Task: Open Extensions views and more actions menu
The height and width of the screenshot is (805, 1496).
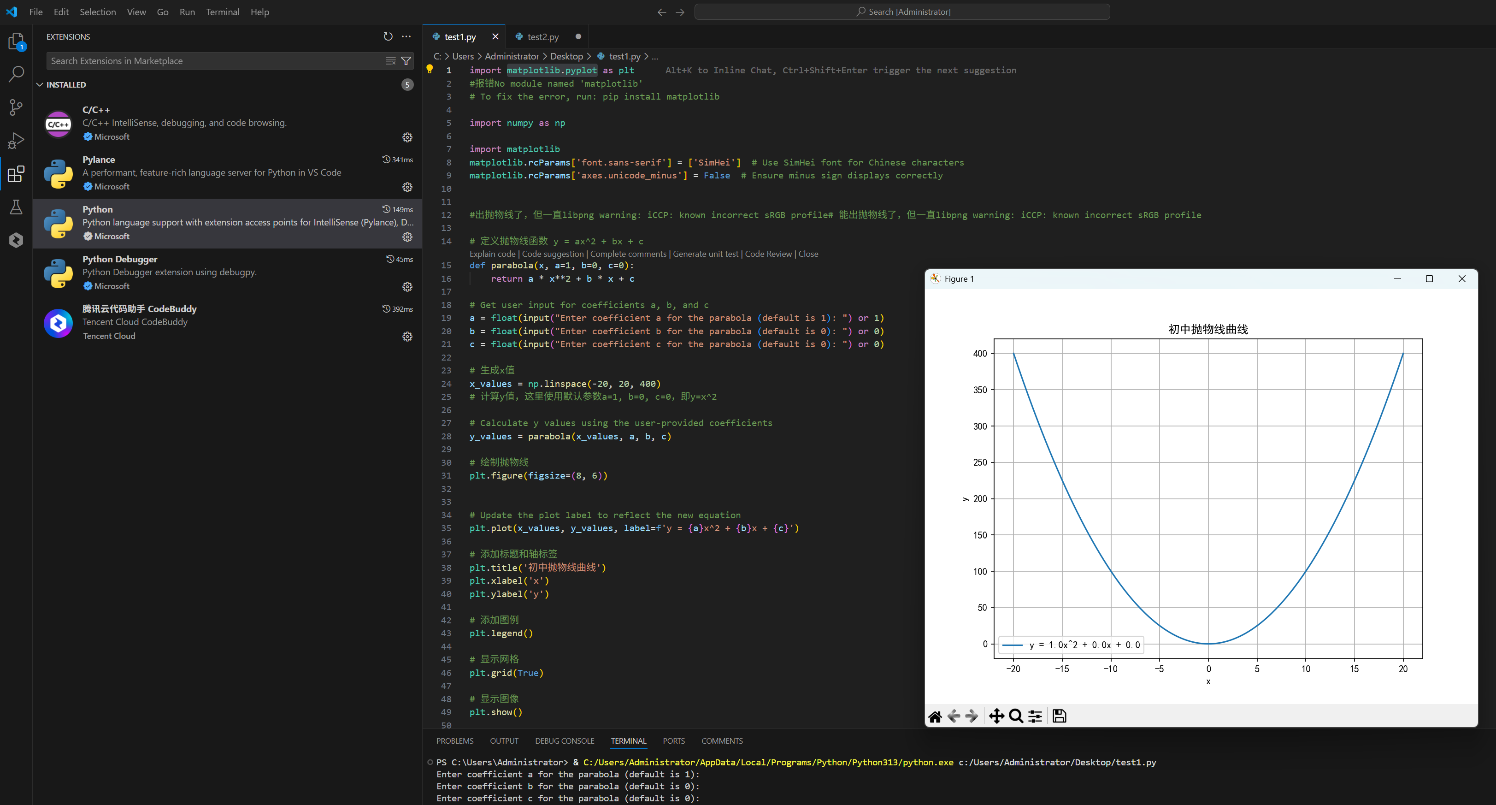Action: point(406,36)
